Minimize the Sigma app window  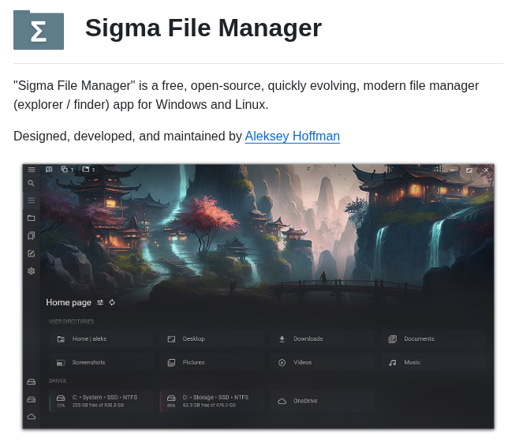point(452,170)
